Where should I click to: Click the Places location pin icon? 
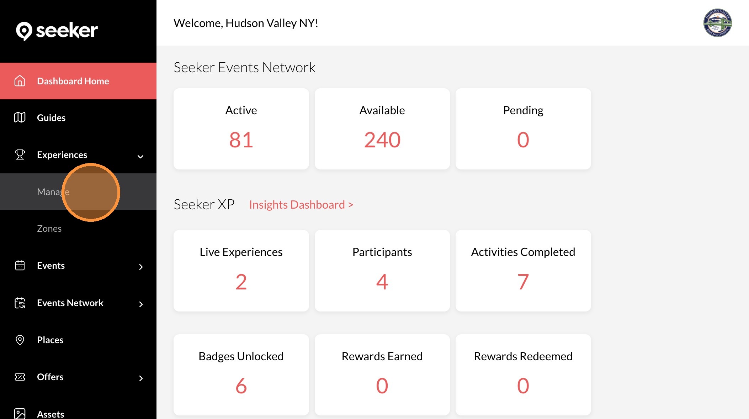pos(20,340)
